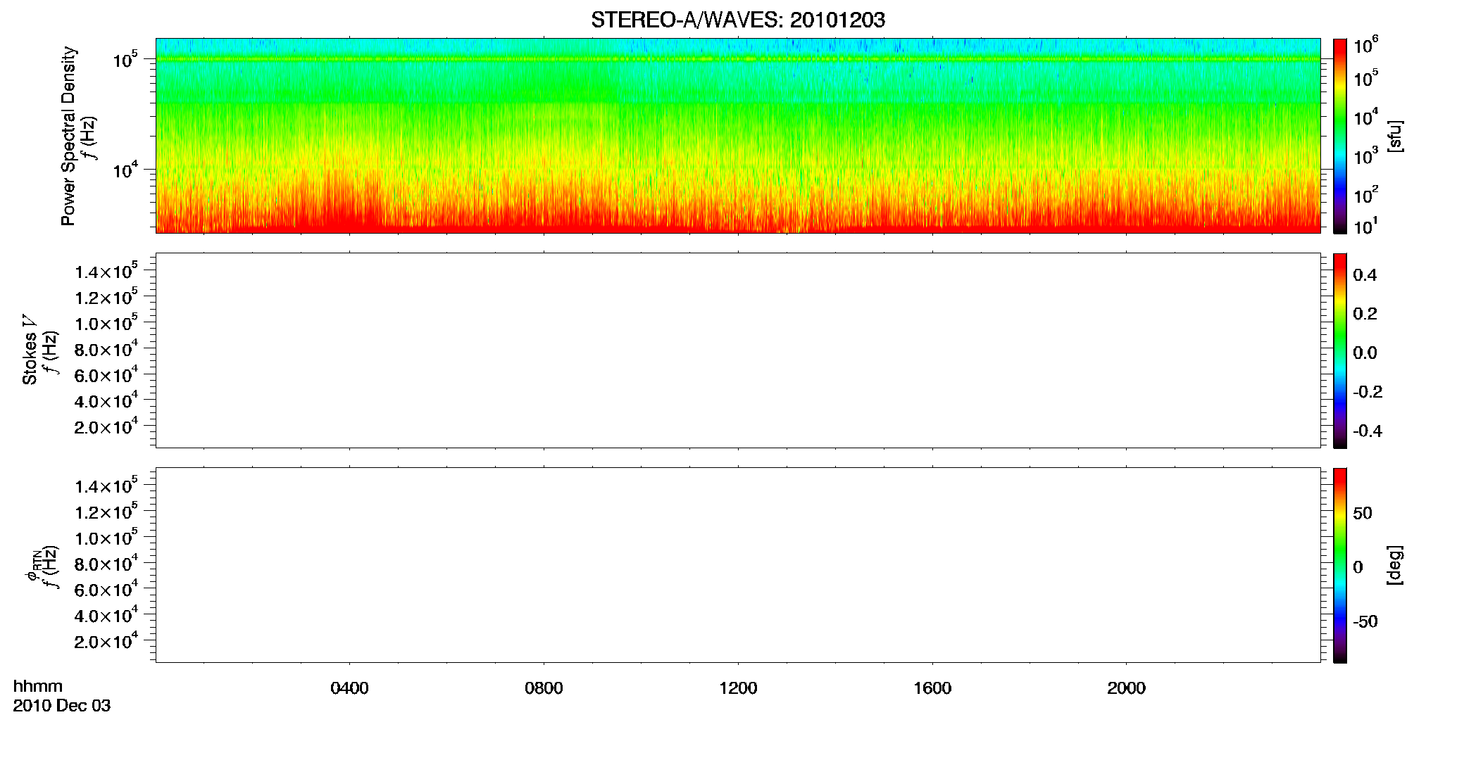Click the 1.2×10^5 tick on the φ RTN panel
The image size is (1476, 760).
106,511
